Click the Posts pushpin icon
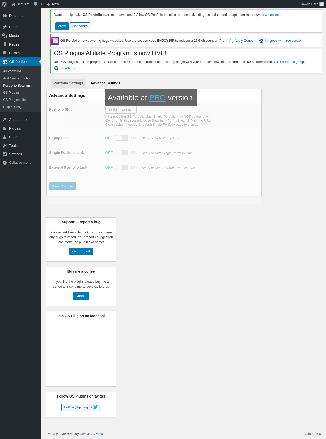 (x=5, y=27)
